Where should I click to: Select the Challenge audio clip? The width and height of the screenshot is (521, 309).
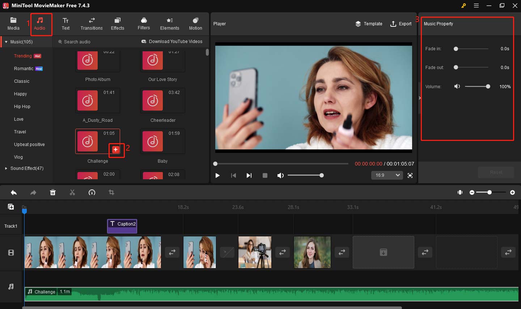[x=271, y=294]
